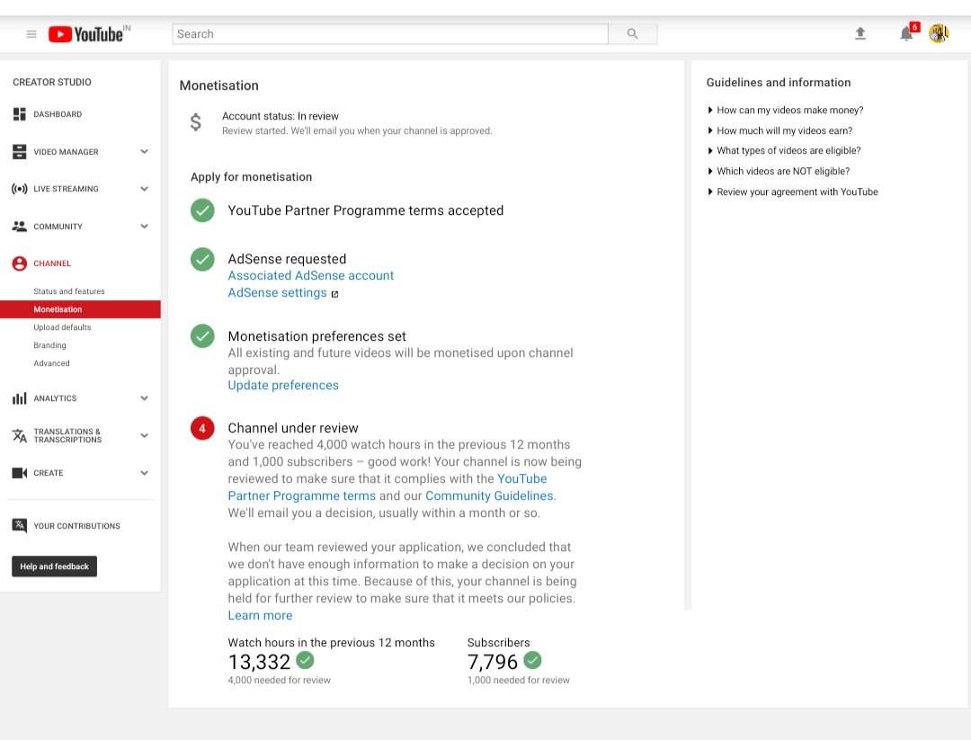Click the Help and feedback button

(x=55, y=566)
